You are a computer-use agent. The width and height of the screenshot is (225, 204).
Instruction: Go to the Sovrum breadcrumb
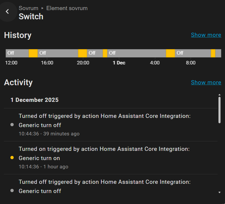click(29, 8)
